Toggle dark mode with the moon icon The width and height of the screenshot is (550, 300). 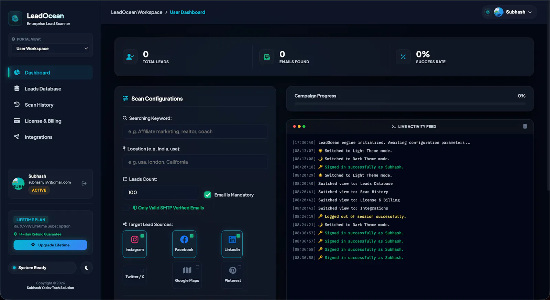(87, 268)
